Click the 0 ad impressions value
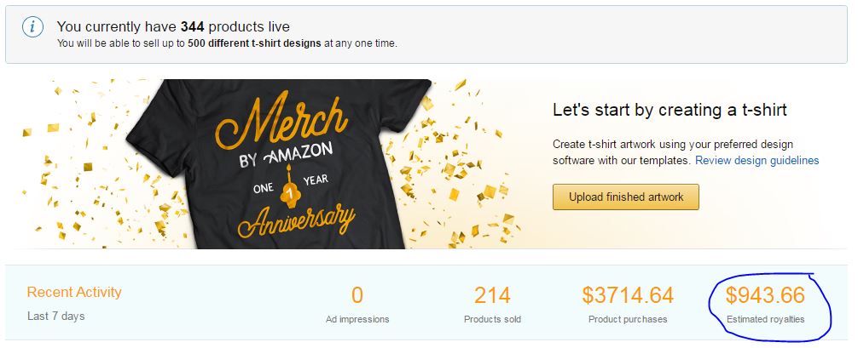The image size is (858, 348). click(357, 295)
